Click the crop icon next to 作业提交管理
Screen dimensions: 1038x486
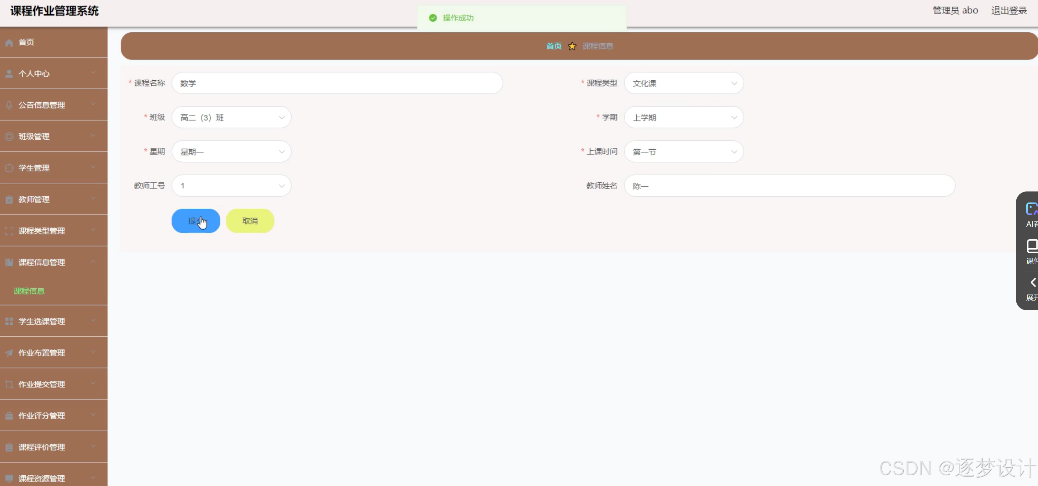coord(9,384)
